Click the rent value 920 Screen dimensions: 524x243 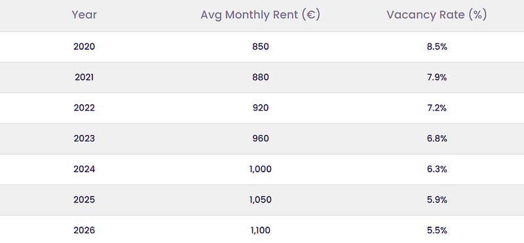point(261,108)
